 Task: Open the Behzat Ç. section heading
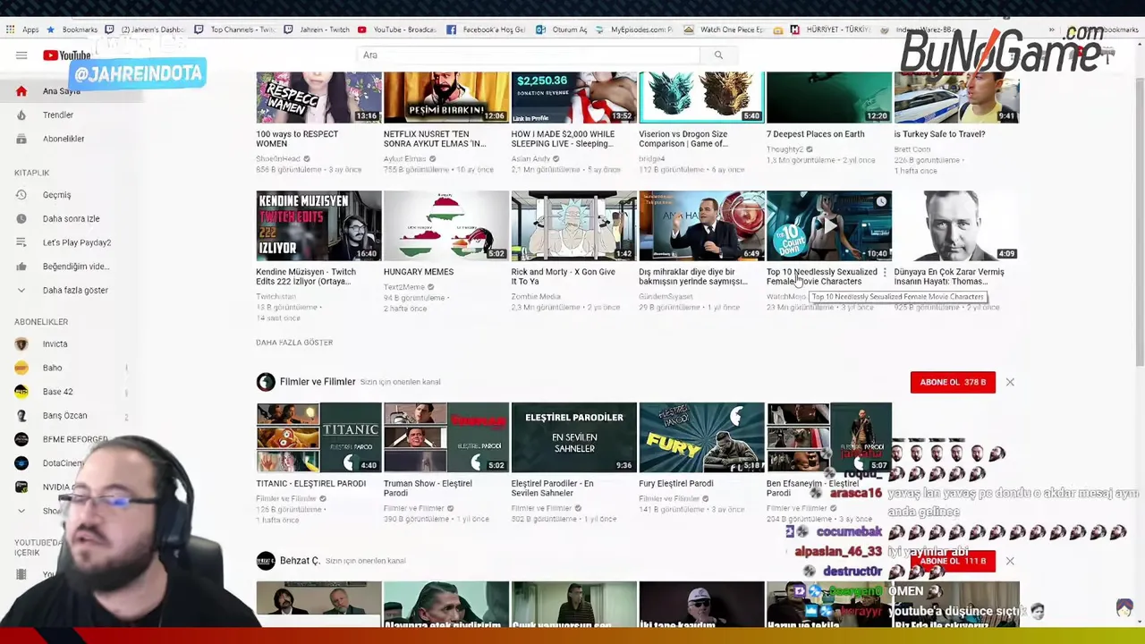299,561
